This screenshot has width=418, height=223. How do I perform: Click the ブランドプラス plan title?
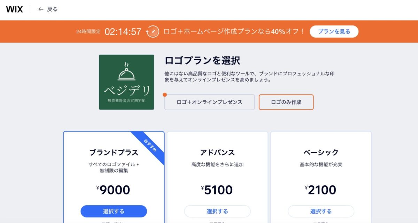coord(114,153)
